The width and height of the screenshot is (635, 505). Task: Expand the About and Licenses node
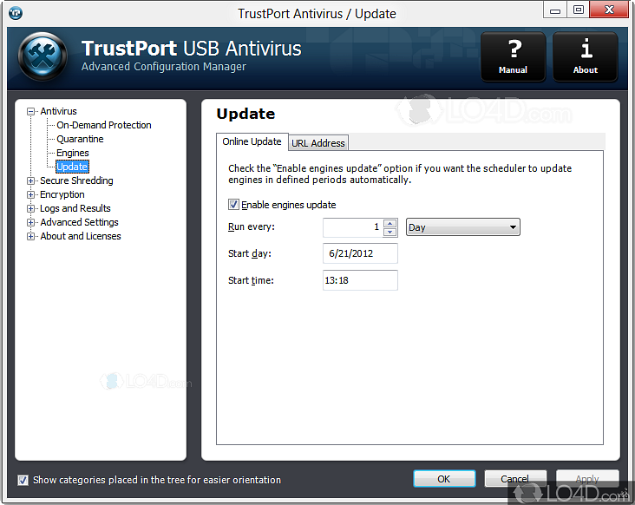30,236
